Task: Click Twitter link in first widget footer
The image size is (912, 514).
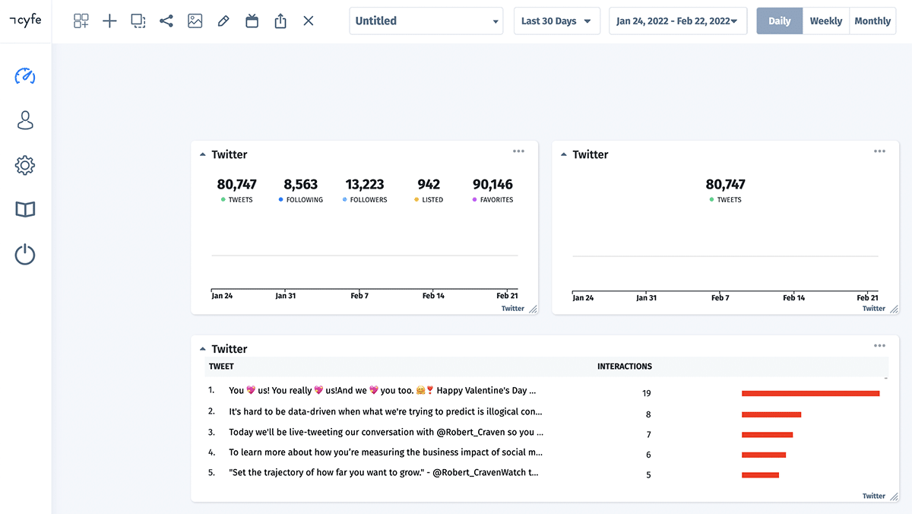Action: 513,309
